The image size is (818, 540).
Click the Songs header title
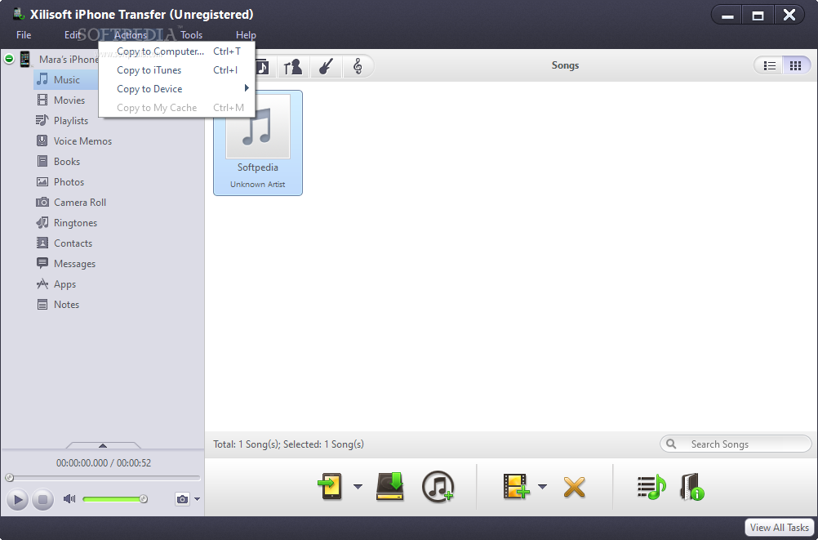point(565,65)
